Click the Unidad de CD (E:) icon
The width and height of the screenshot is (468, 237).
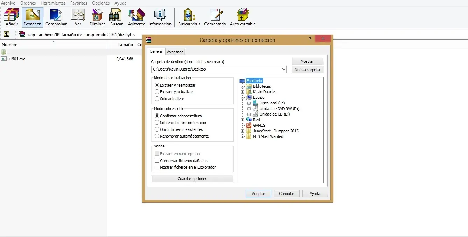[256, 114]
